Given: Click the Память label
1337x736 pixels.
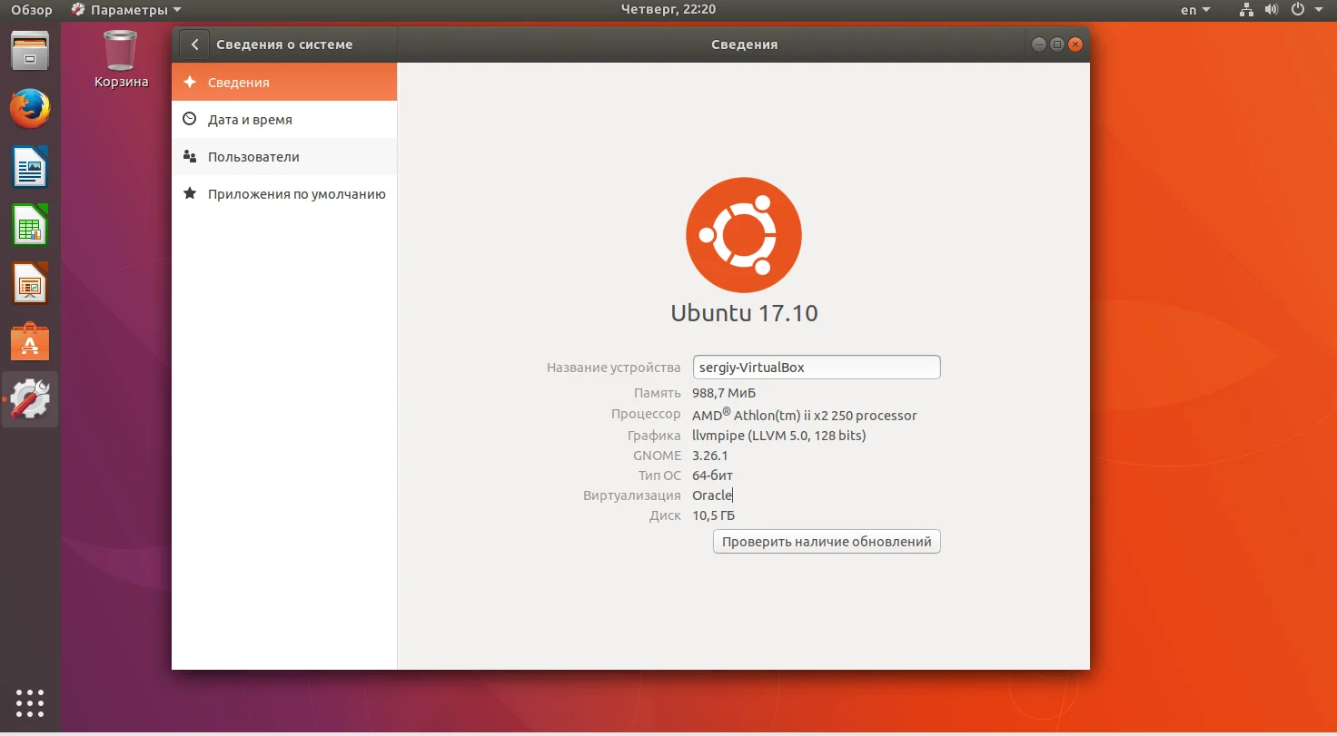Looking at the screenshot, I should (658, 393).
